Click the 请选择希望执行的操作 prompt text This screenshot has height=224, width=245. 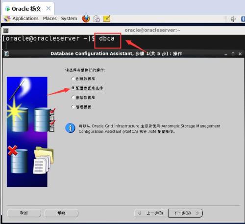click(85, 70)
